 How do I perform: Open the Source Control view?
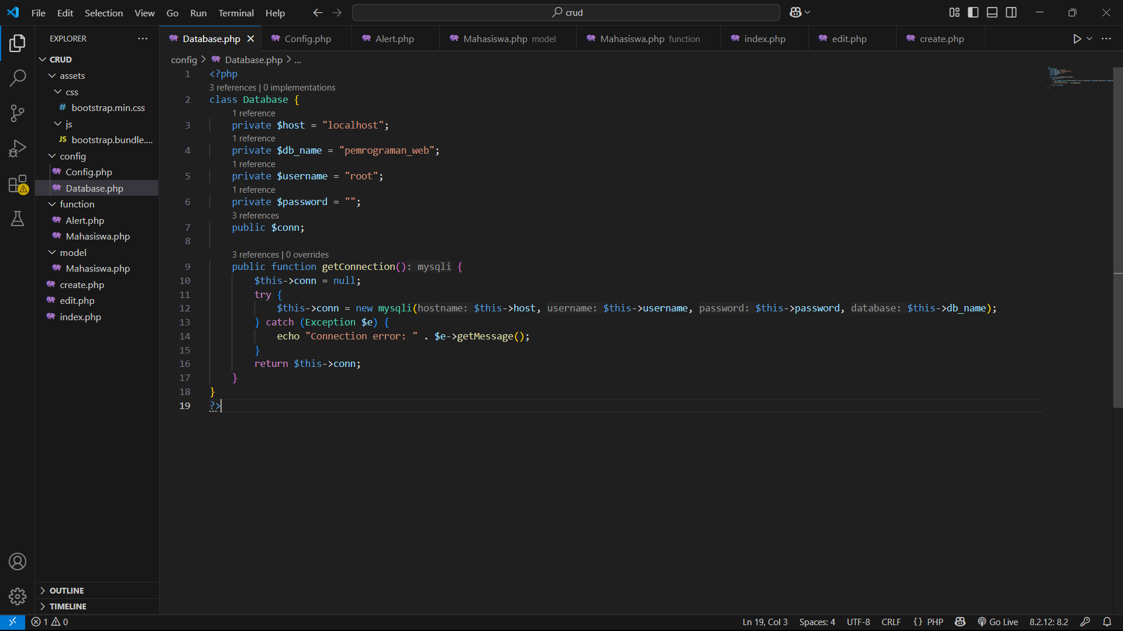click(x=18, y=113)
